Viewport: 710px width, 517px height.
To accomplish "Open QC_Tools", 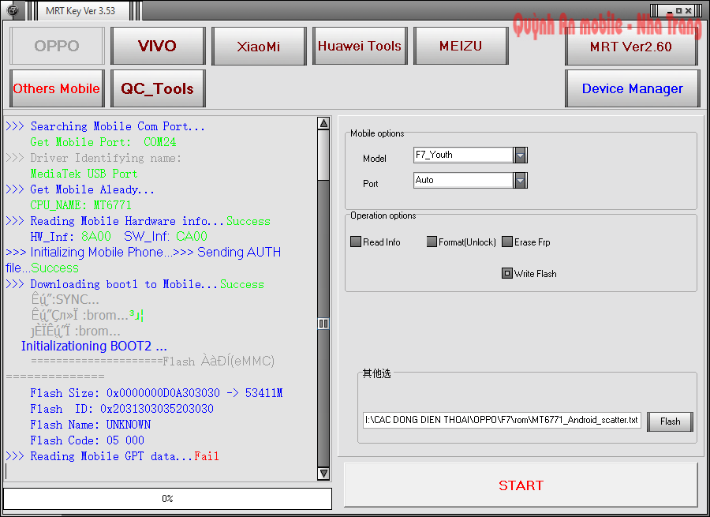I will tap(158, 88).
